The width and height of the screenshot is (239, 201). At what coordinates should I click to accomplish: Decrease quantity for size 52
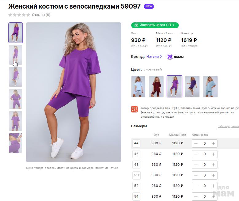click(x=196, y=186)
